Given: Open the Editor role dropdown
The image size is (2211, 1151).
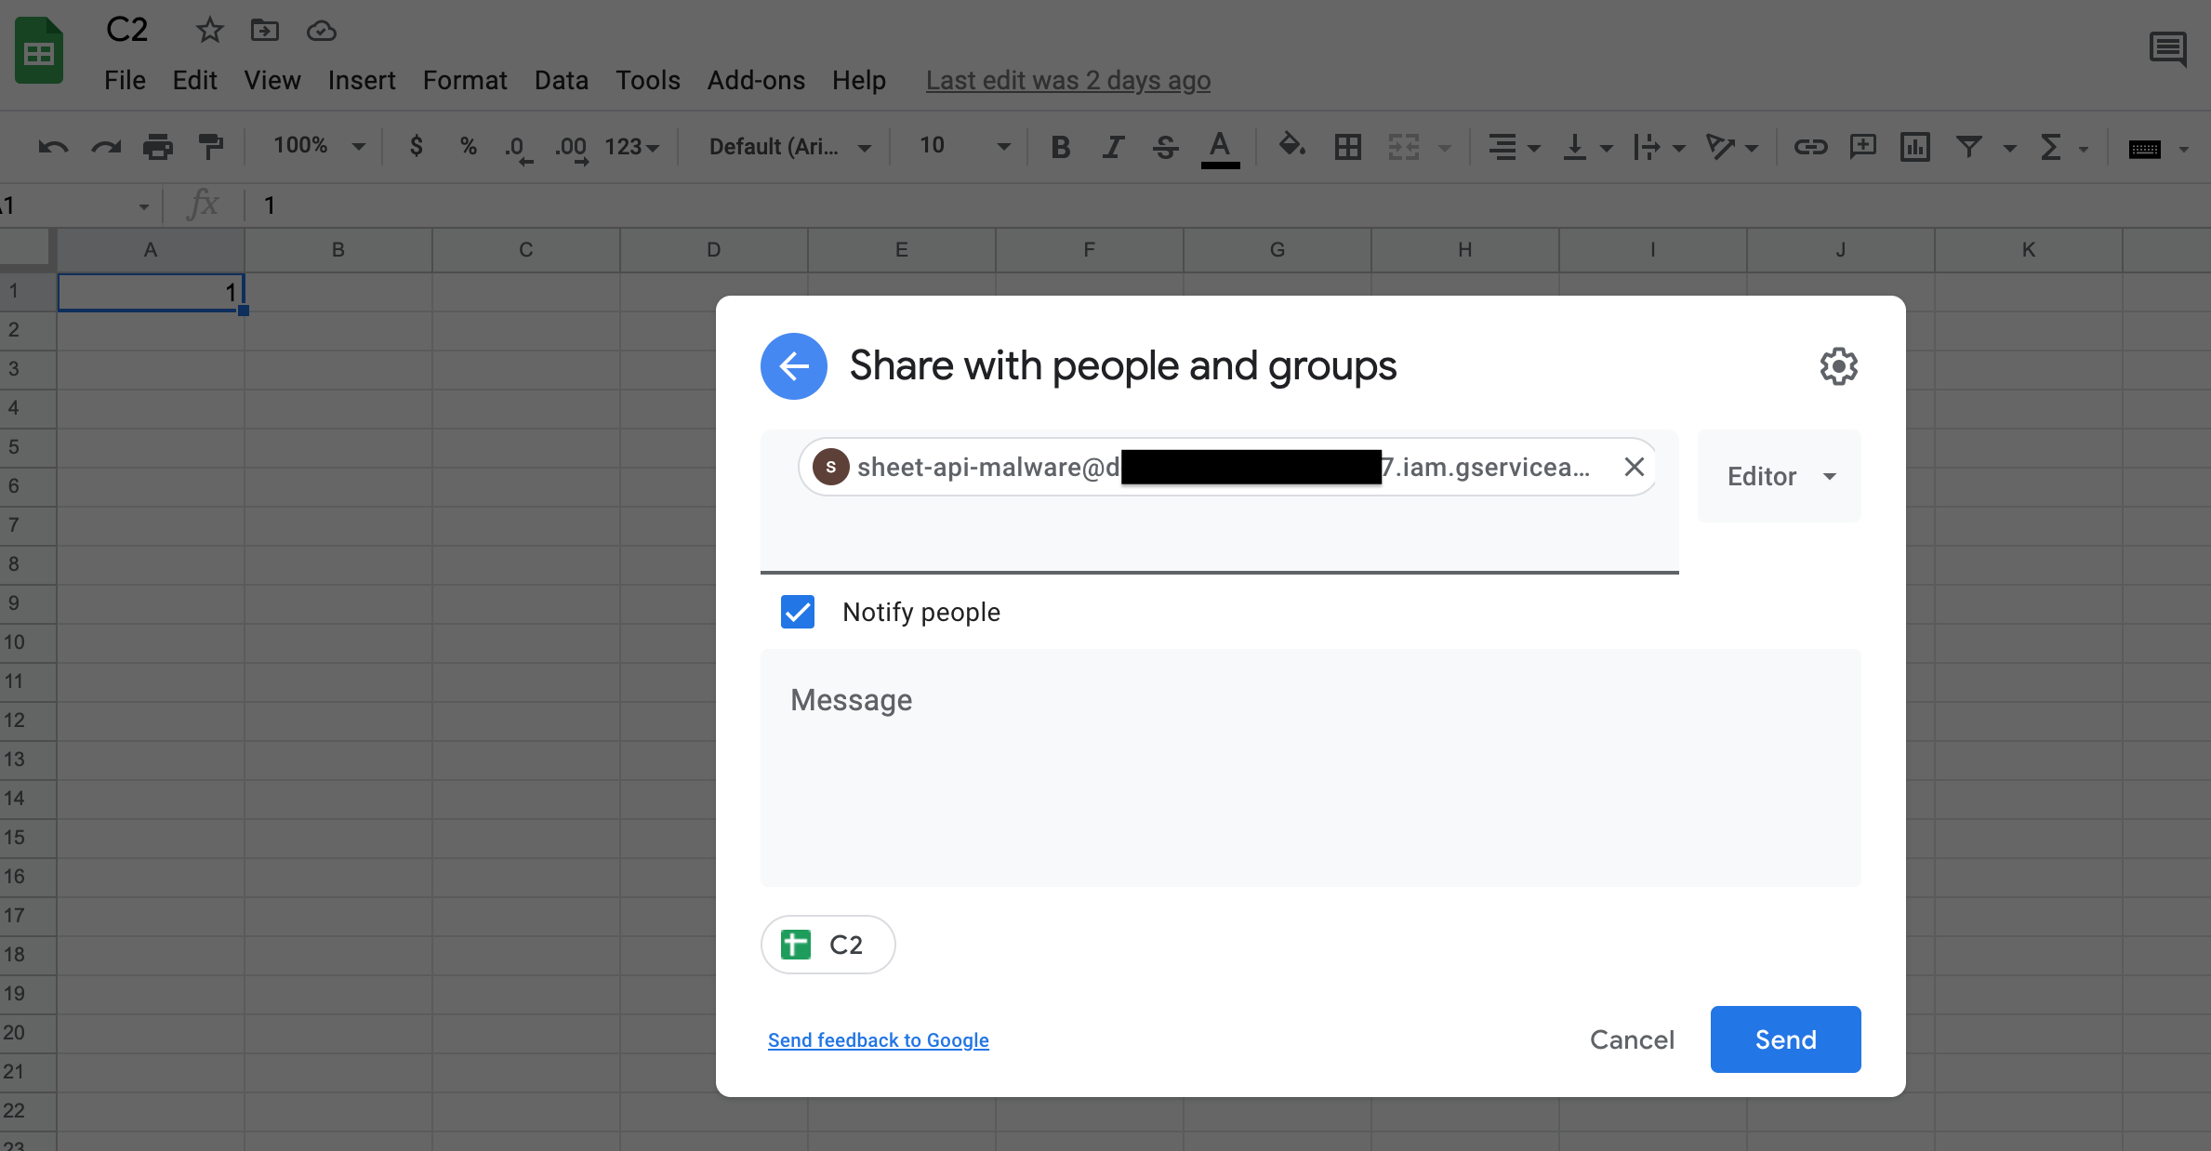Looking at the screenshot, I should (1779, 476).
